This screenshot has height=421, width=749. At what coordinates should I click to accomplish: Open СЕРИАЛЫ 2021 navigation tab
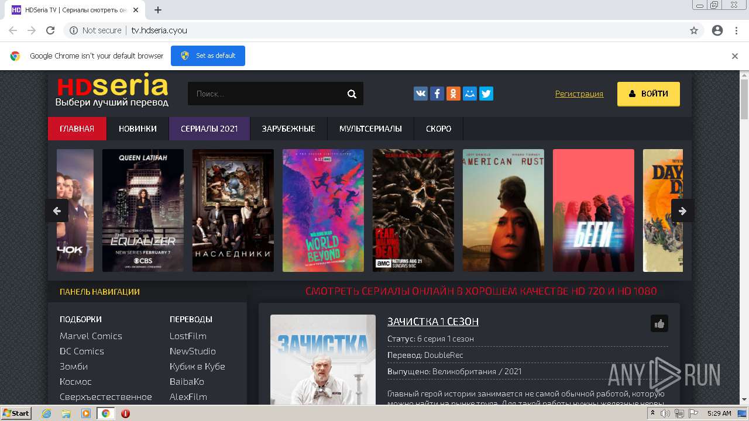pyautogui.click(x=209, y=129)
